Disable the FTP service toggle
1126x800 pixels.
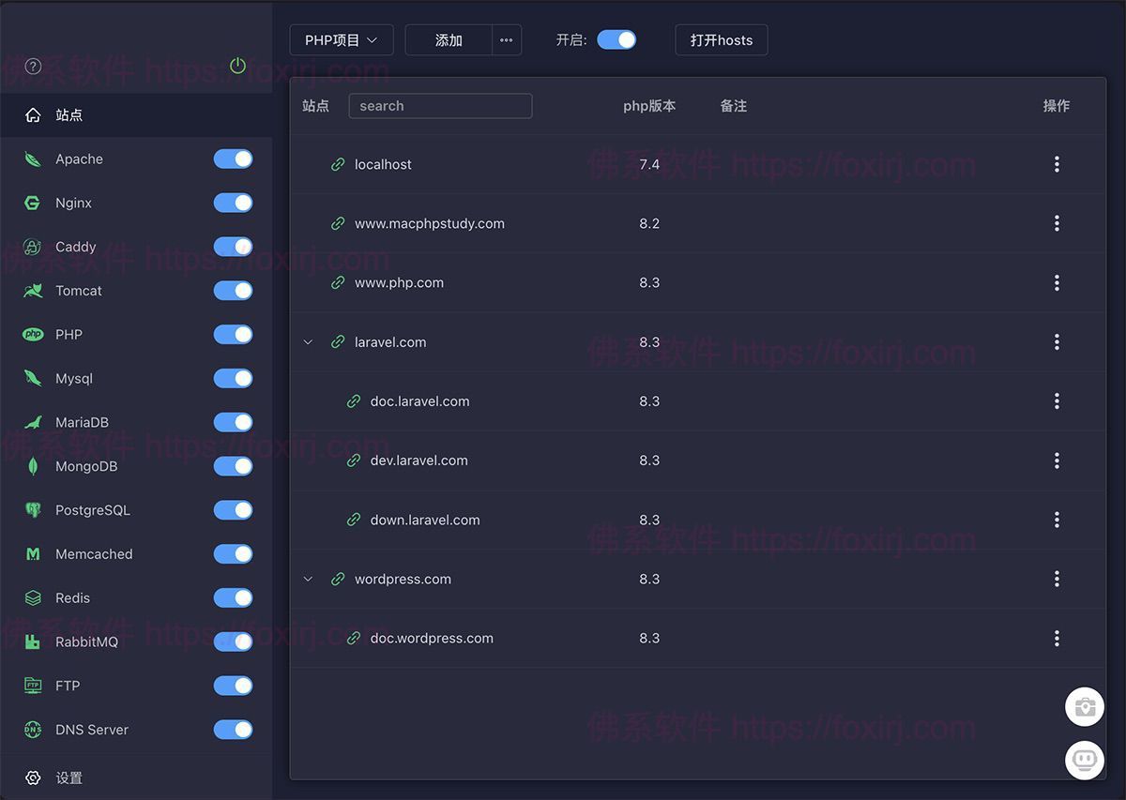tap(233, 686)
